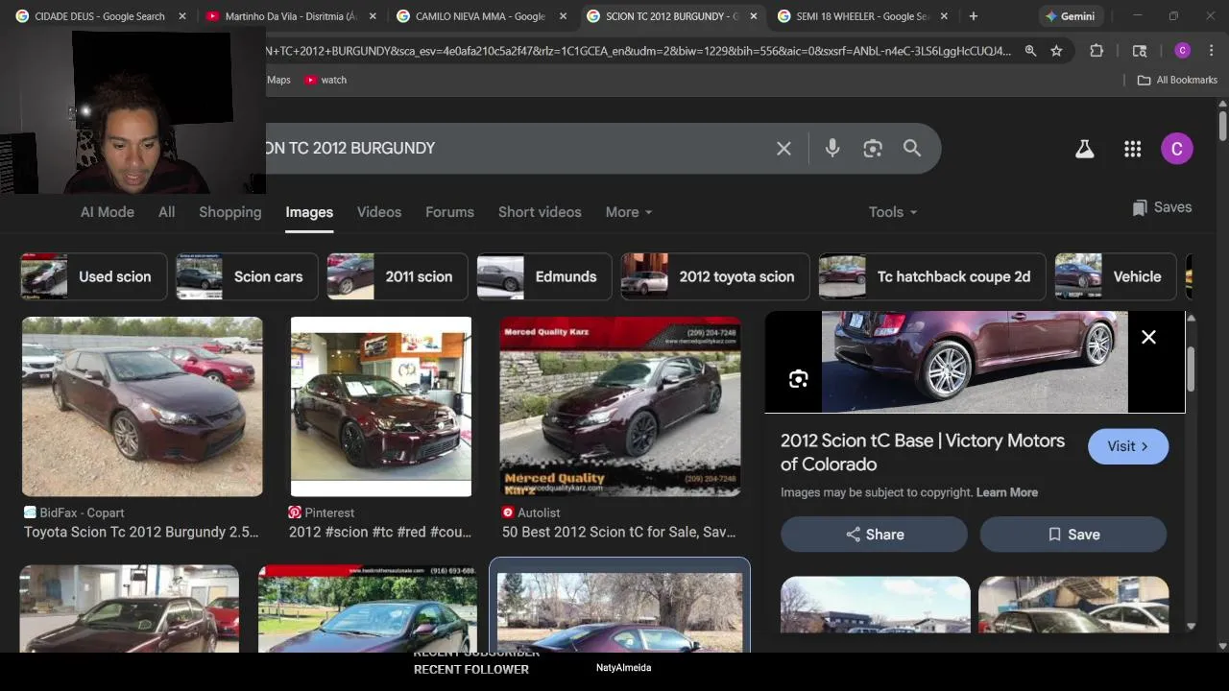Image resolution: width=1229 pixels, height=691 pixels.
Task: Close the image preview panel
Action: point(1148,337)
